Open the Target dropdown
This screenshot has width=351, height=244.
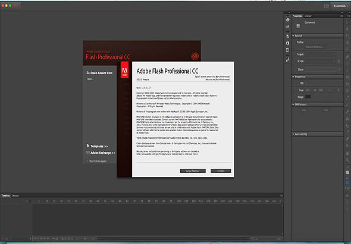(320, 54)
